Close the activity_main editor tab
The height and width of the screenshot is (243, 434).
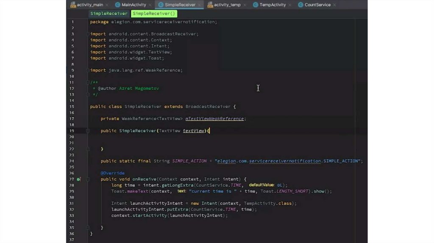108,5
